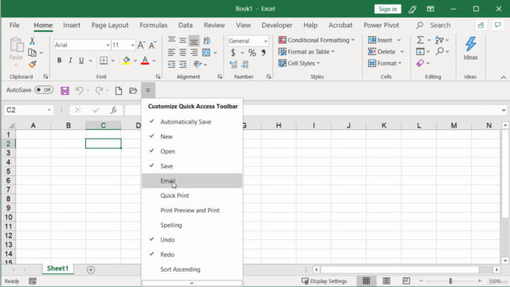Click the New blank document icon
510x287 pixels.
119,90
